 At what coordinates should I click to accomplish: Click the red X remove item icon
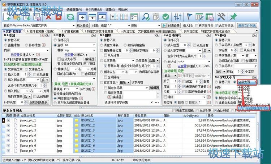pyautogui.click(x=48, y=17)
